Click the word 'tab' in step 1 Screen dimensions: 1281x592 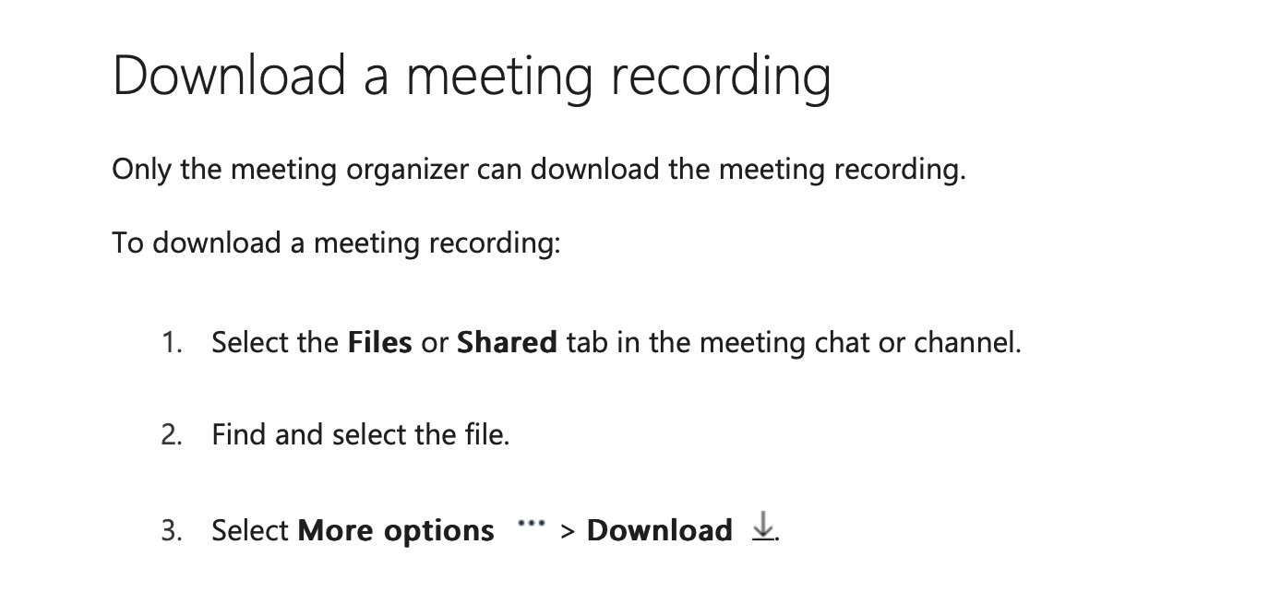click(586, 342)
